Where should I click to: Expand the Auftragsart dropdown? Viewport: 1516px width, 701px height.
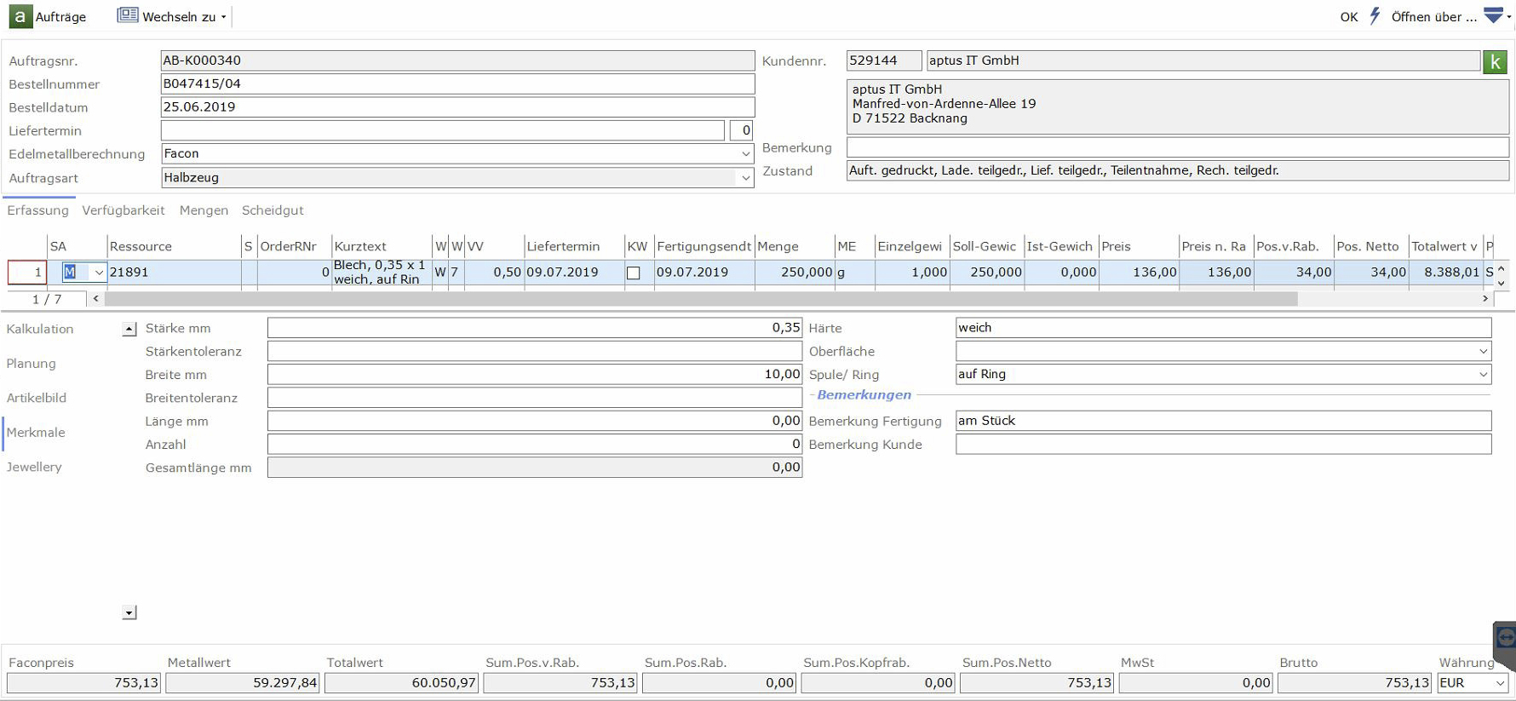click(745, 178)
